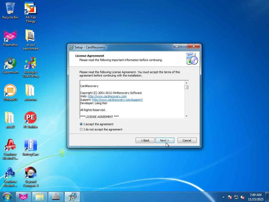Screen dimensions: 269x202
Task: Select the 3DMark03 desktop icon
Action: pyautogui.click(x=10, y=92)
